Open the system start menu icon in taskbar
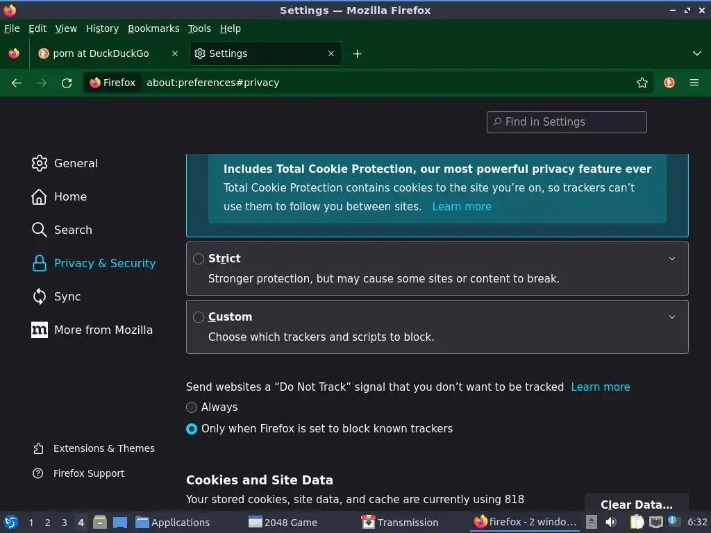The height and width of the screenshot is (533, 711). (x=11, y=522)
